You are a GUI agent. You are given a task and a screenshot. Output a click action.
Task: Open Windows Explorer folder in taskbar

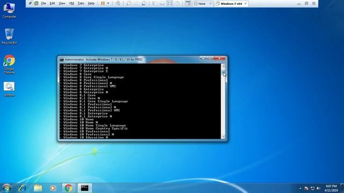coord(38,188)
